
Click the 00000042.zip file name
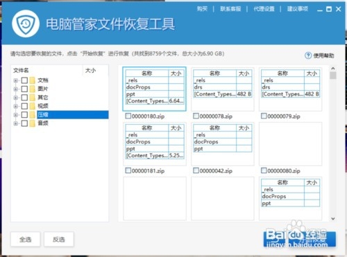pos(216,171)
